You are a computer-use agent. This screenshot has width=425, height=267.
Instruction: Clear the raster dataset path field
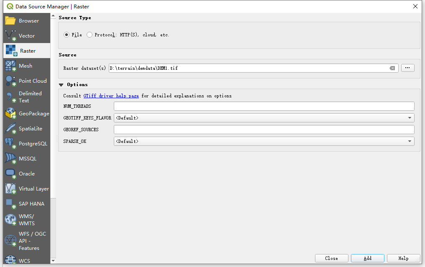pyautogui.click(x=392, y=68)
